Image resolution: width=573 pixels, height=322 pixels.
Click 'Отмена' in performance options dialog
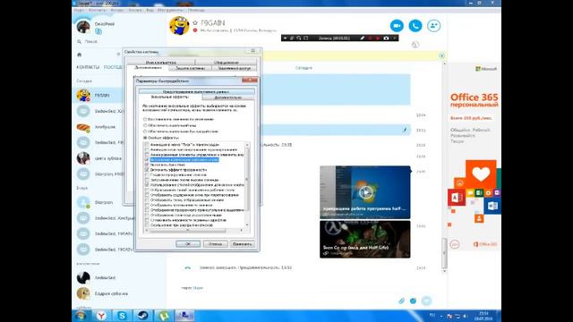coord(215,244)
